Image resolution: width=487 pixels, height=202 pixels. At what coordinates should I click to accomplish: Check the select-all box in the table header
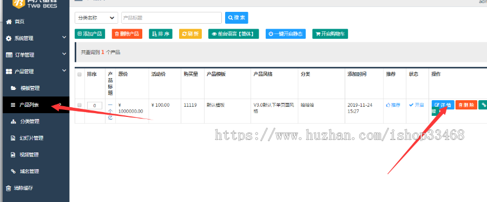[x=79, y=74]
